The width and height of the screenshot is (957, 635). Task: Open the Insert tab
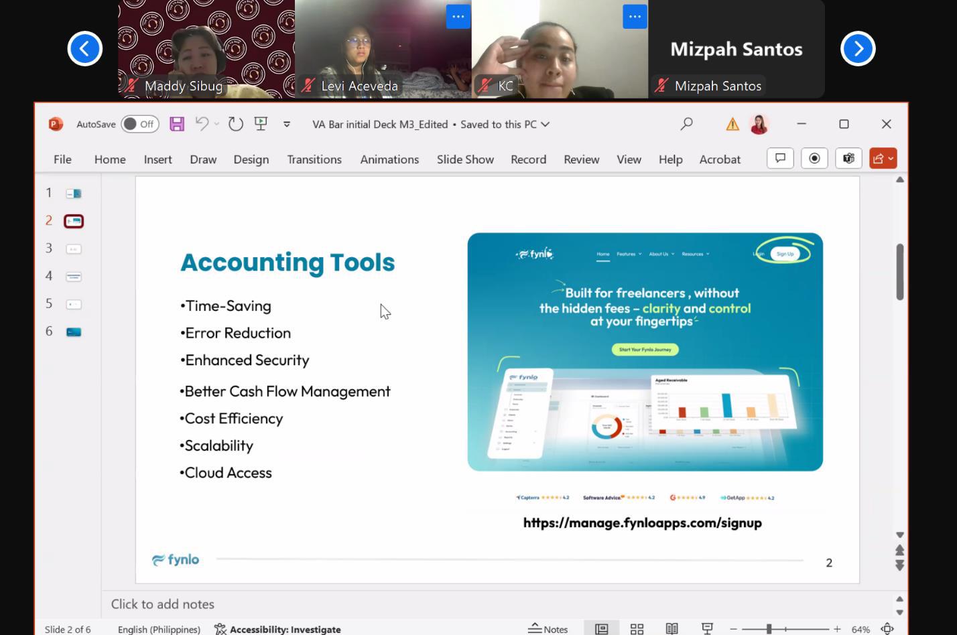pos(157,159)
